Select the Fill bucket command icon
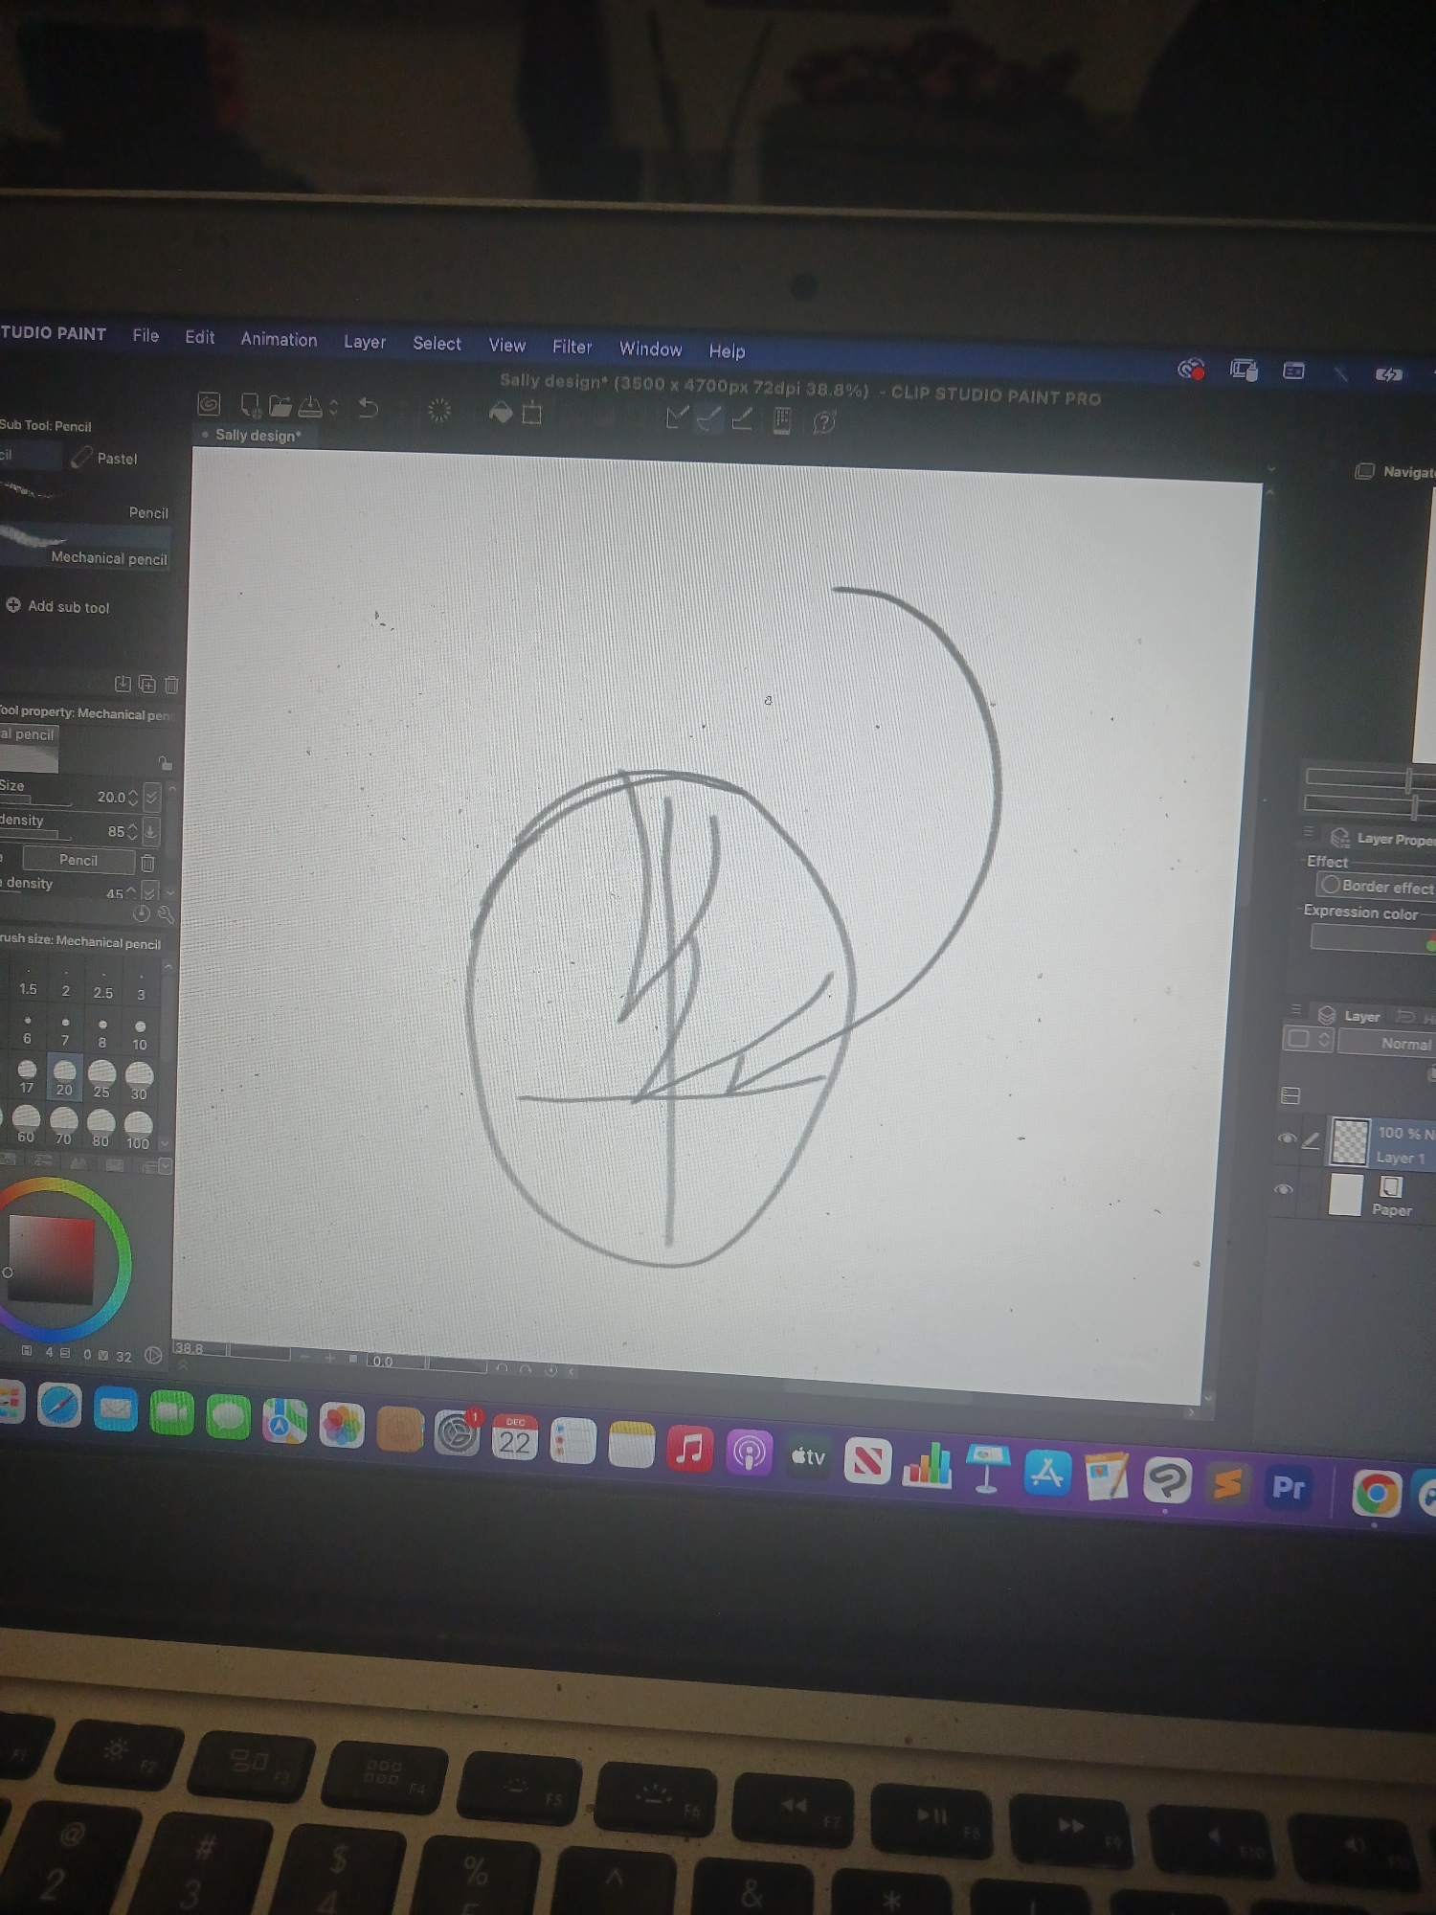The width and height of the screenshot is (1436, 1915). tap(501, 413)
